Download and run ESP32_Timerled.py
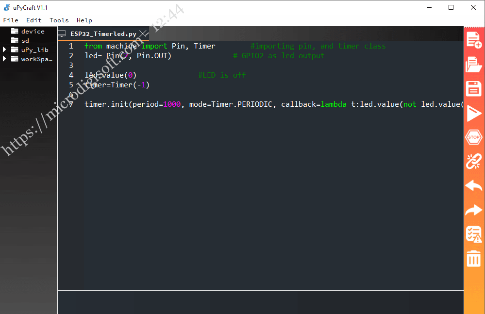This screenshot has height=314, width=485. point(473,113)
